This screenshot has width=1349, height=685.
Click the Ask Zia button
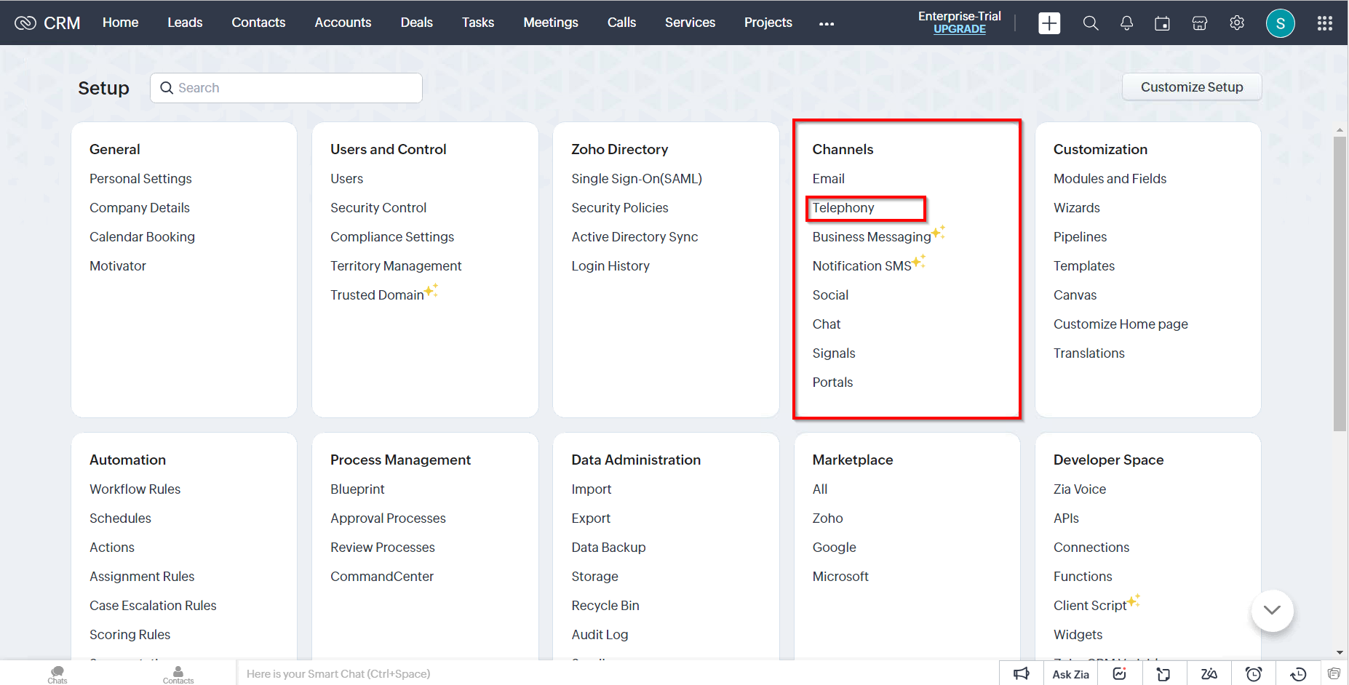[1071, 674]
